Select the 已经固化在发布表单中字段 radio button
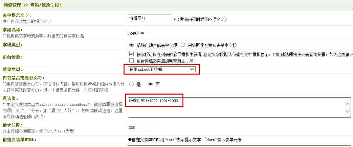Image resolution: width=353 pixels, height=147 pixels. tap(183, 45)
